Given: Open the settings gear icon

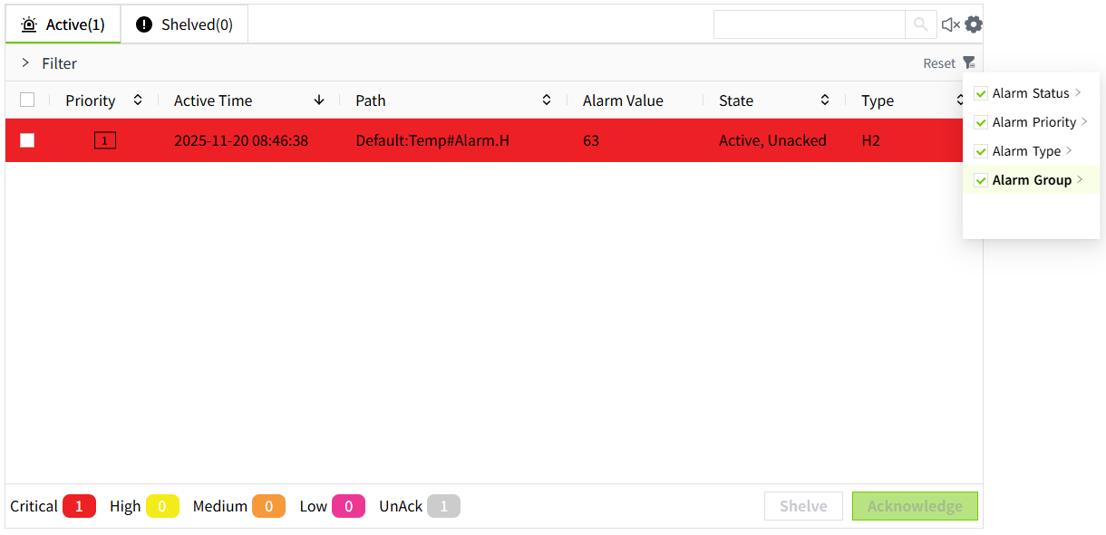Looking at the screenshot, I should 974,24.
